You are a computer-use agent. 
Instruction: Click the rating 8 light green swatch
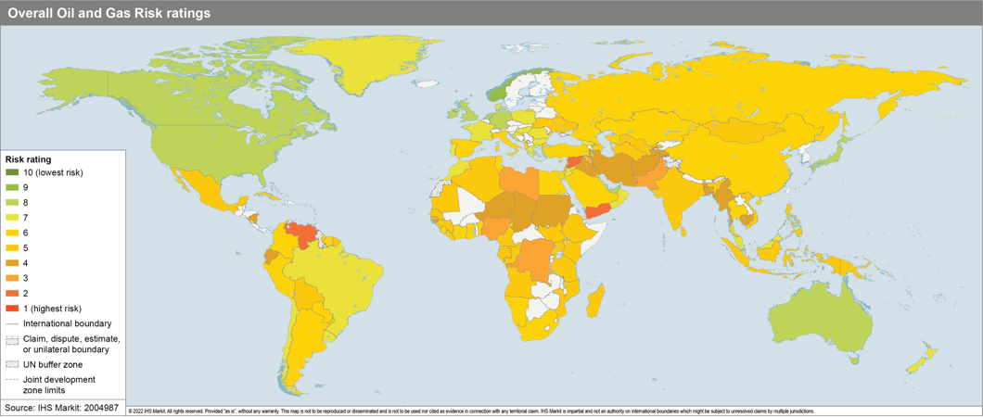(12, 203)
